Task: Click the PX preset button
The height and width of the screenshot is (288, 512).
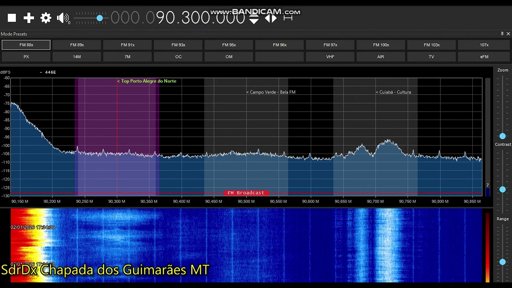Action: (26, 57)
